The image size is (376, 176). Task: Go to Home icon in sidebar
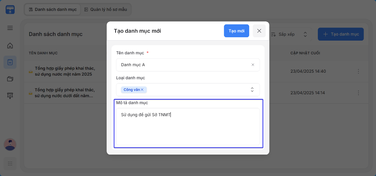click(x=10, y=46)
